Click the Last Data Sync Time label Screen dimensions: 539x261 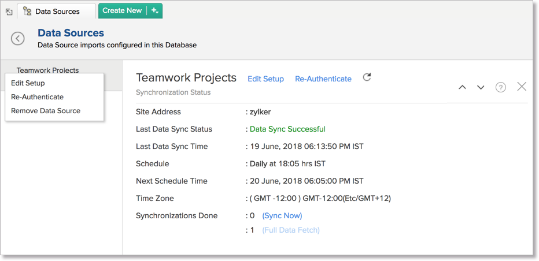172,147
